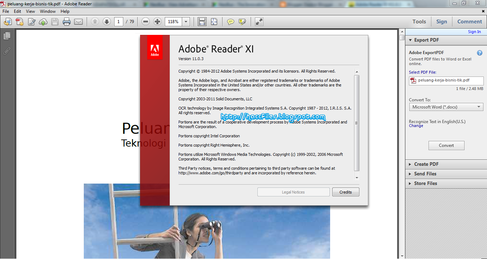Click the upload to cloud icon
This screenshot has width=487, height=259.
43,22
